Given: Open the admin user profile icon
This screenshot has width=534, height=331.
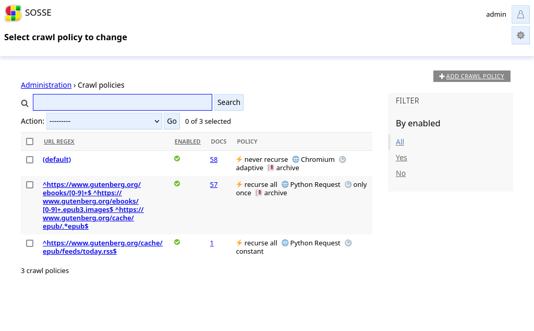Looking at the screenshot, I should click(x=520, y=14).
